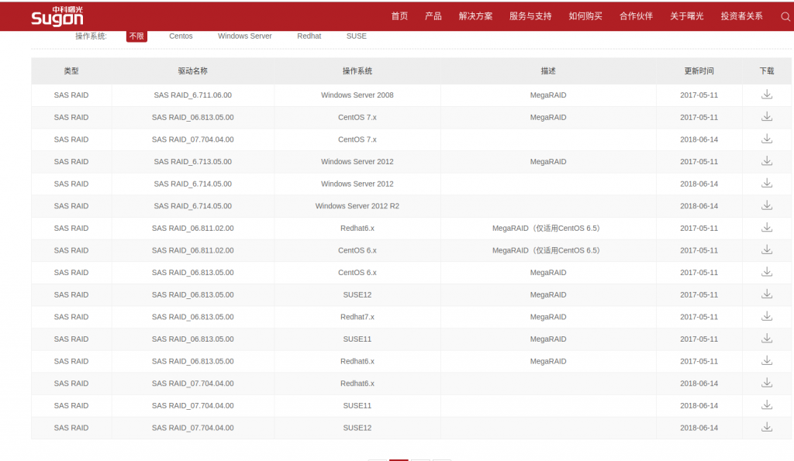Filter drivers by Centos
The image size is (794, 461).
point(181,36)
